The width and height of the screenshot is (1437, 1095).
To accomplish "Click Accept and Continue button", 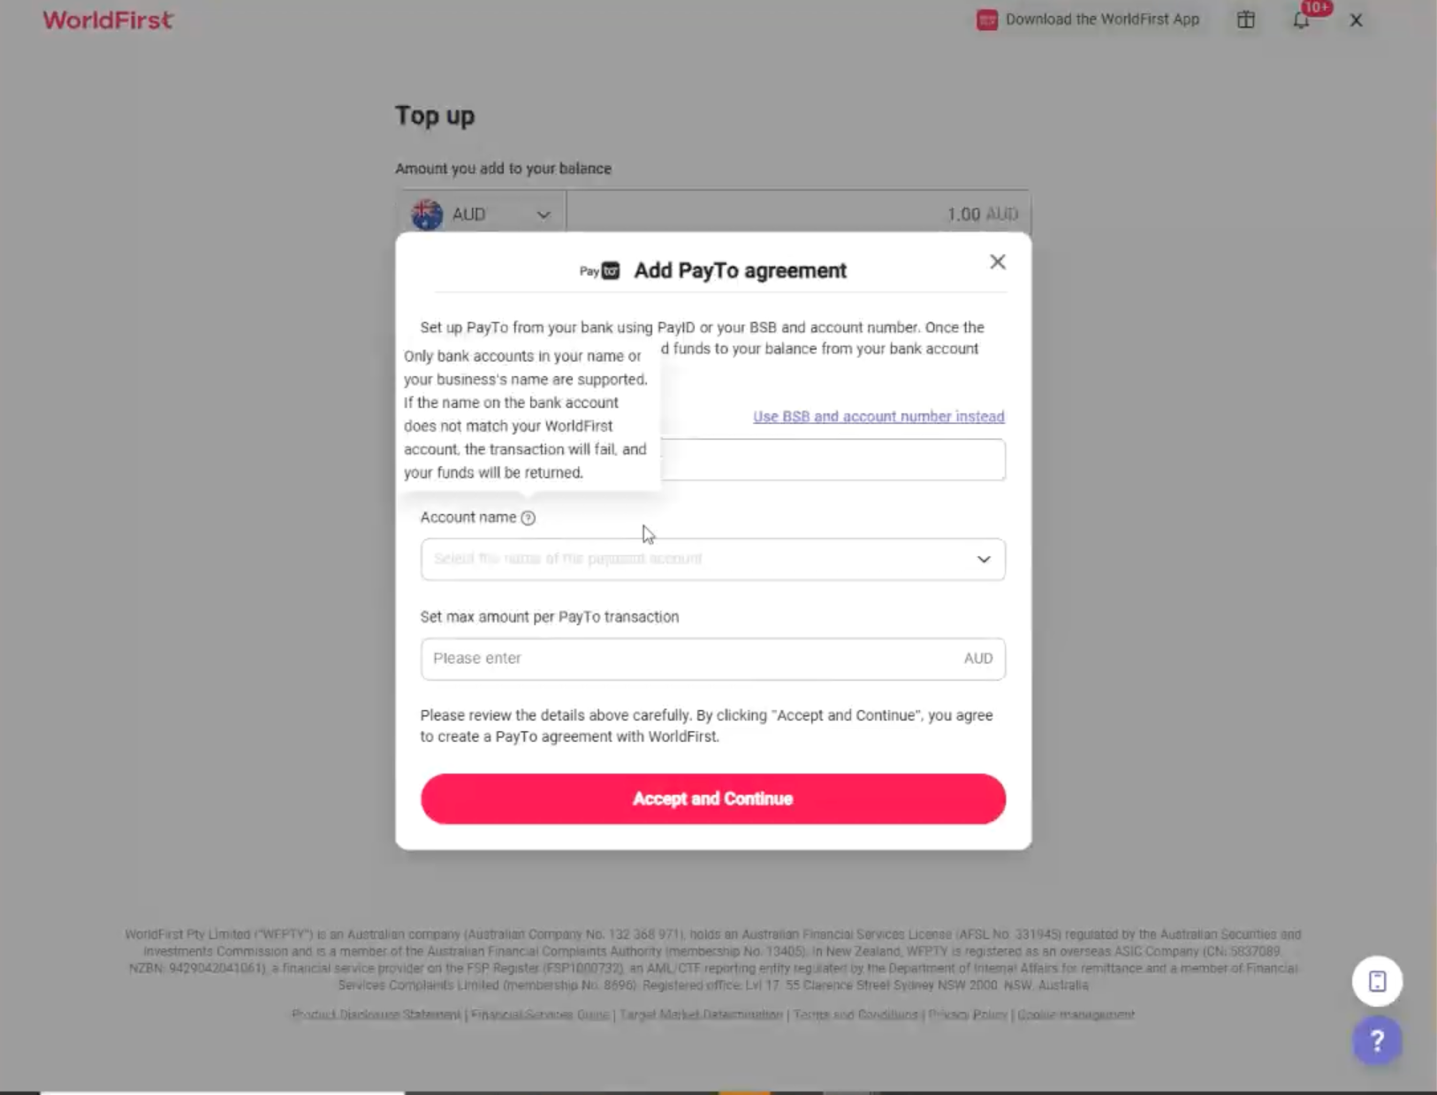I will tap(712, 798).
